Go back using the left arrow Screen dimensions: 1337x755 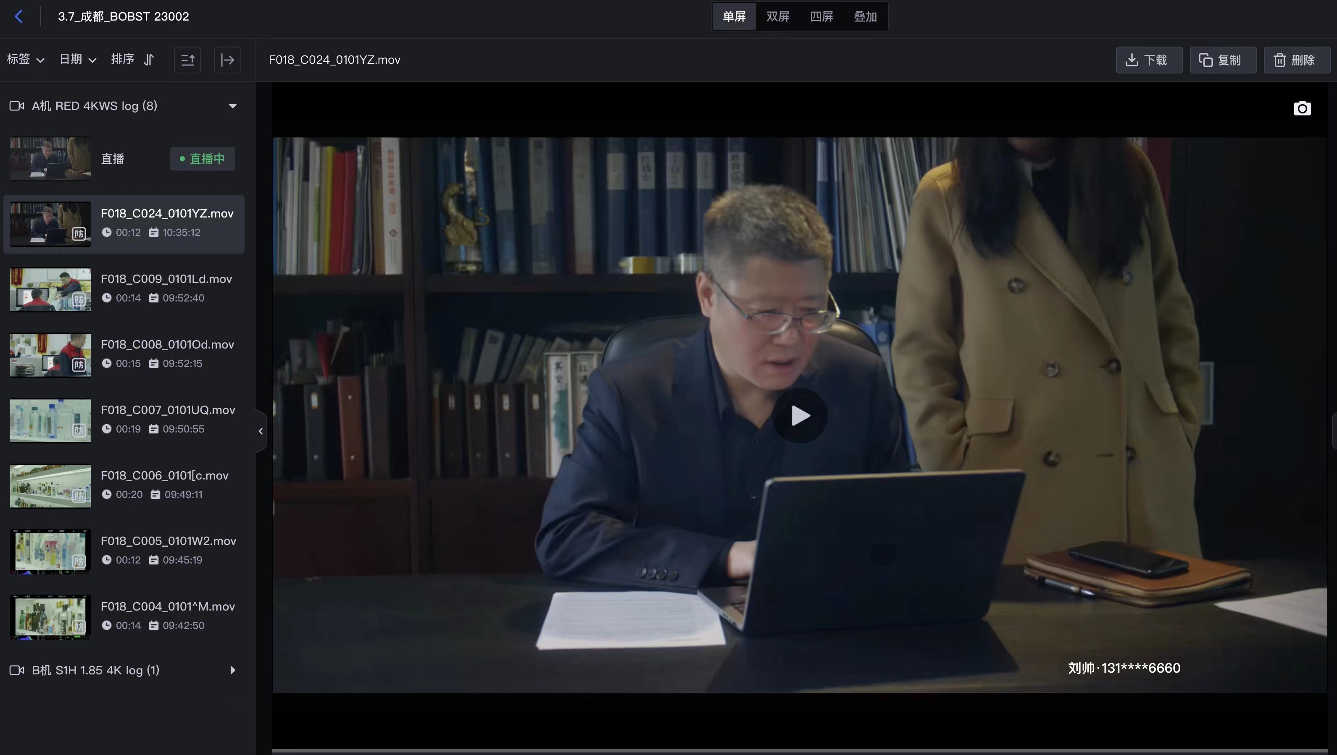pos(18,17)
